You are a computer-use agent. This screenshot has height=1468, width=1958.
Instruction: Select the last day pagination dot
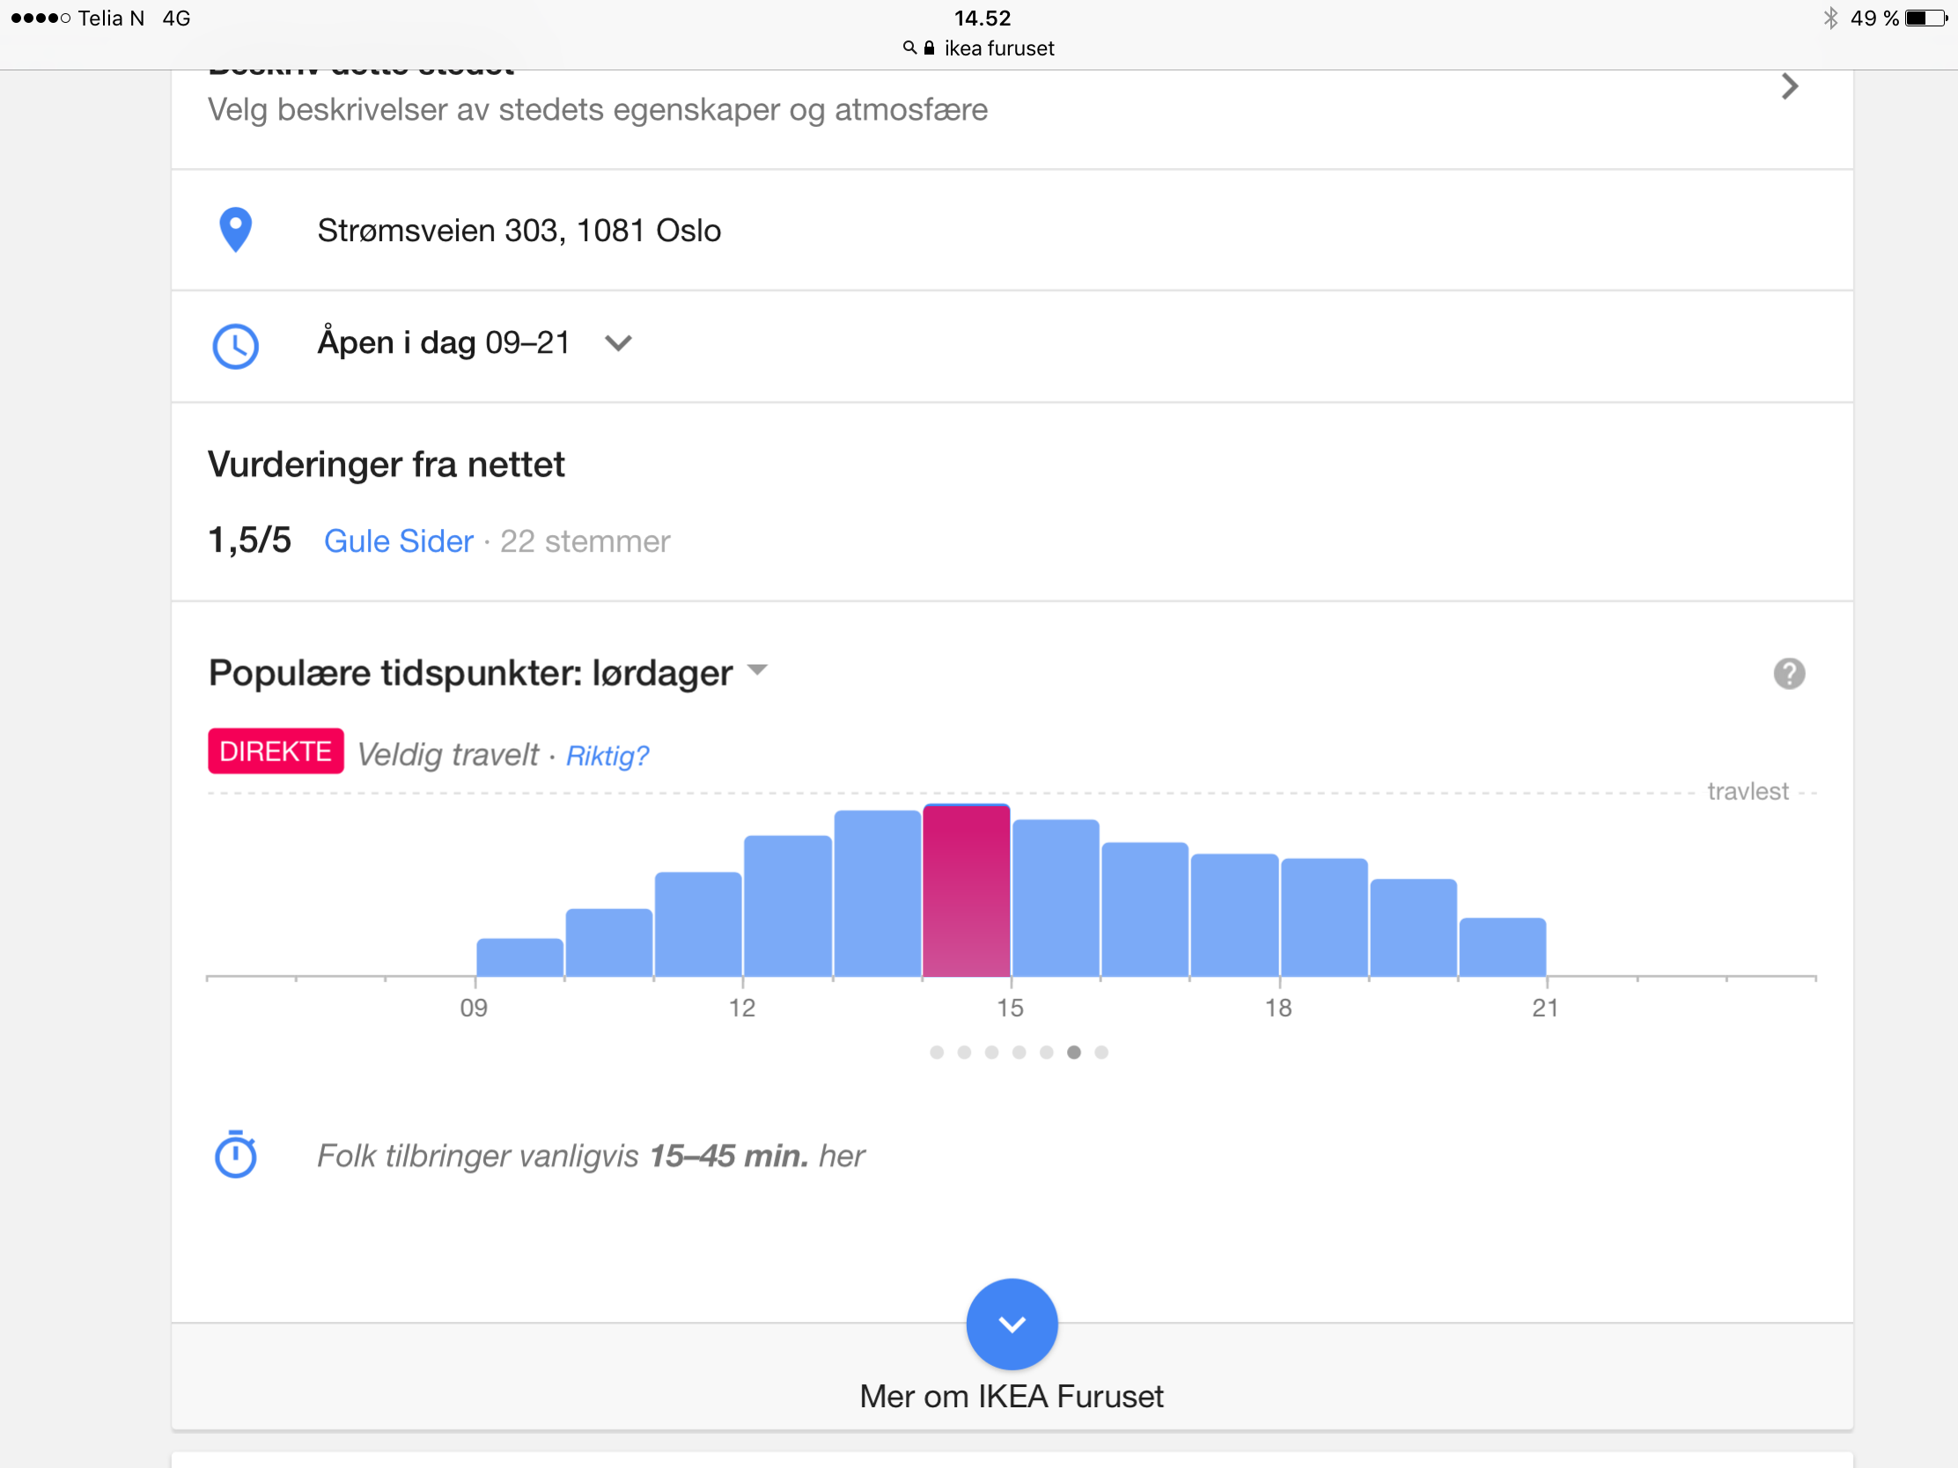click(1101, 1052)
